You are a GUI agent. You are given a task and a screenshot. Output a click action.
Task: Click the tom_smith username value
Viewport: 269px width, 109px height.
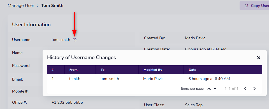61,40
